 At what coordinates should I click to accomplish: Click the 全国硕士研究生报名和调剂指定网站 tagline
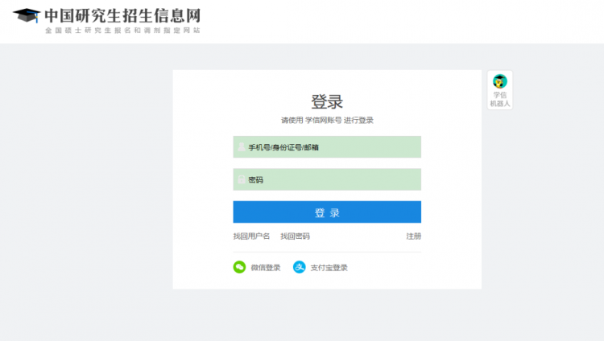coord(122,31)
